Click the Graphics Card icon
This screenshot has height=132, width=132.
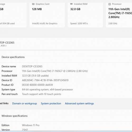33,4
